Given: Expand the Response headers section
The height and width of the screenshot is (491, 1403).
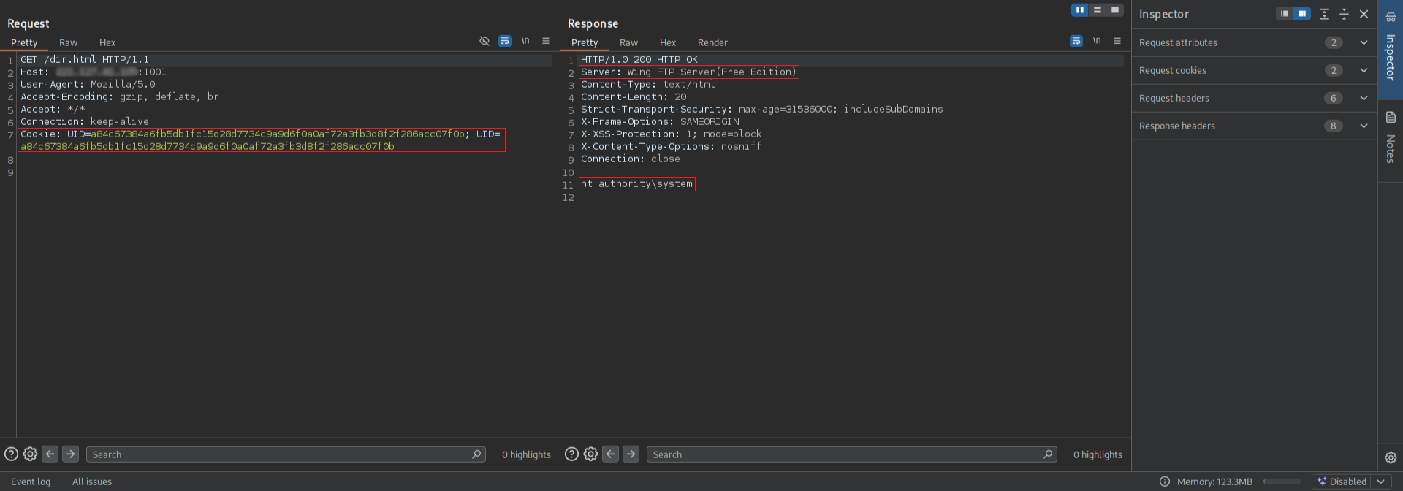Looking at the screenshot, I should 1254,126.
